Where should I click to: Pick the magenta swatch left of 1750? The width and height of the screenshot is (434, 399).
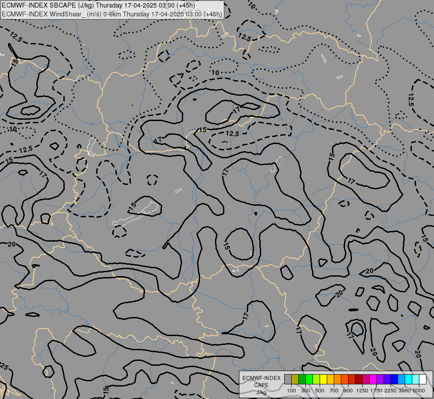pos(373,379)
